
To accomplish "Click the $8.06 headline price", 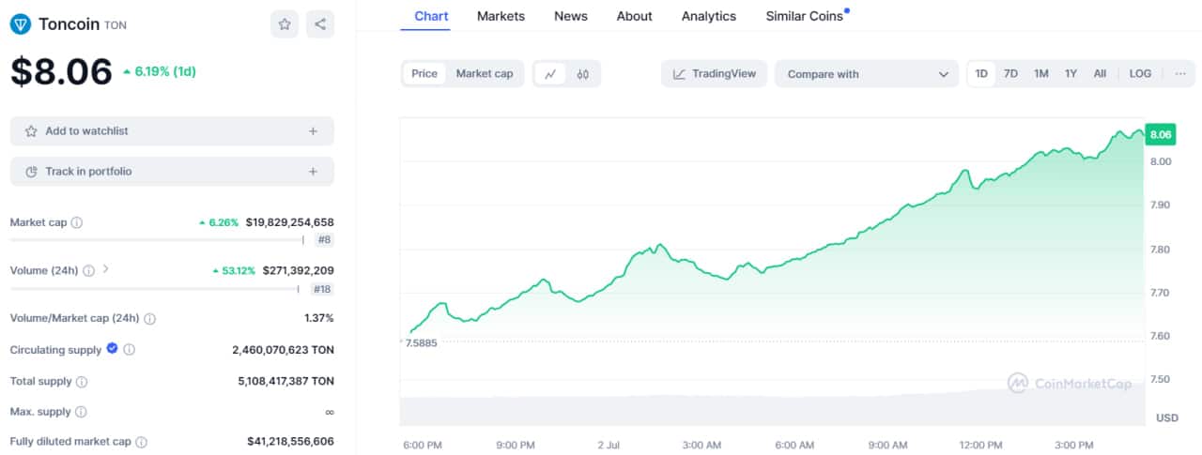I will pos(61,72).
